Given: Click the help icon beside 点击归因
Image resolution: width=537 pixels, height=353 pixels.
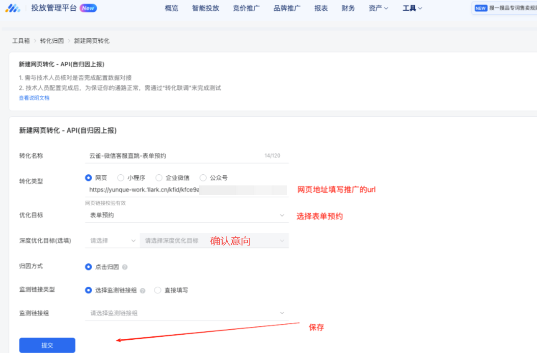Looking at the screenshot, I should [x=125, y=267].
